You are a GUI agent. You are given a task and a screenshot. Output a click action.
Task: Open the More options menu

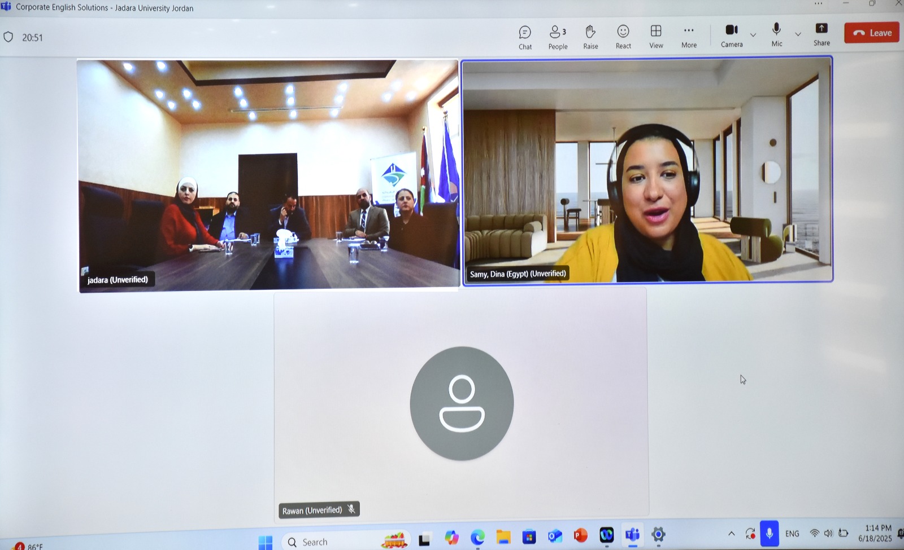pos(689,37)
